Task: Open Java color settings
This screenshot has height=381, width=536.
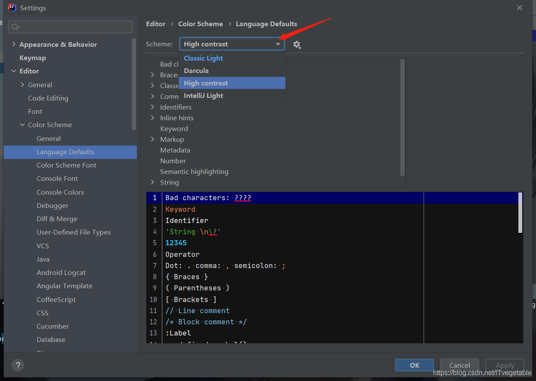Action: [43, 259]
